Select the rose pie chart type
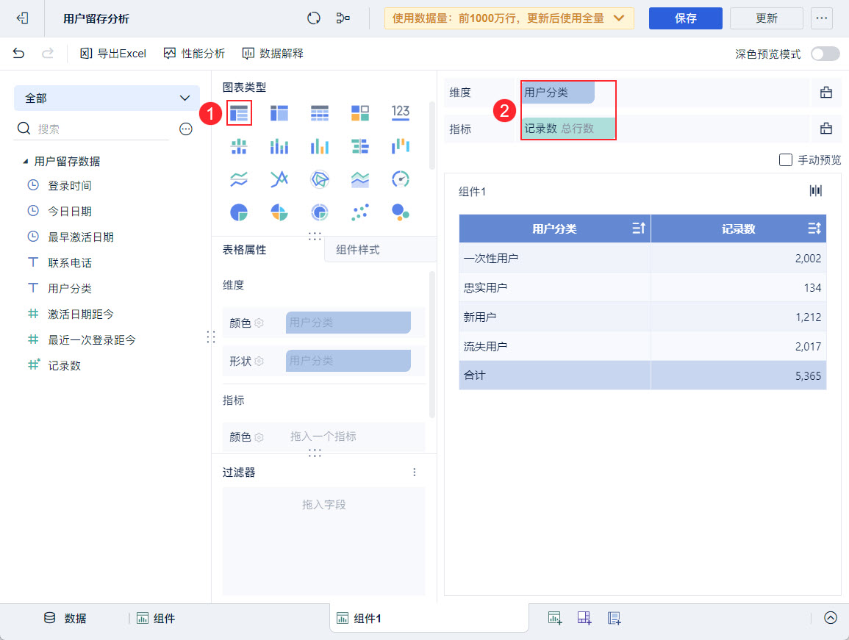Image resolution: width=849 pixels, height=640 pixels. [x=279, y=212]
